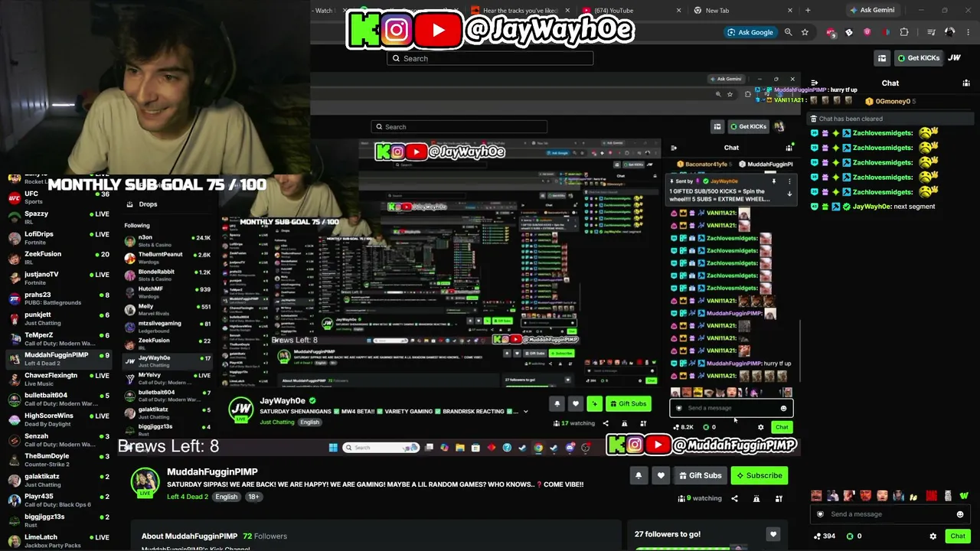980x551 pixels.
Task: Click the browser zoom magnifier icon
Action: coord(788,32)
